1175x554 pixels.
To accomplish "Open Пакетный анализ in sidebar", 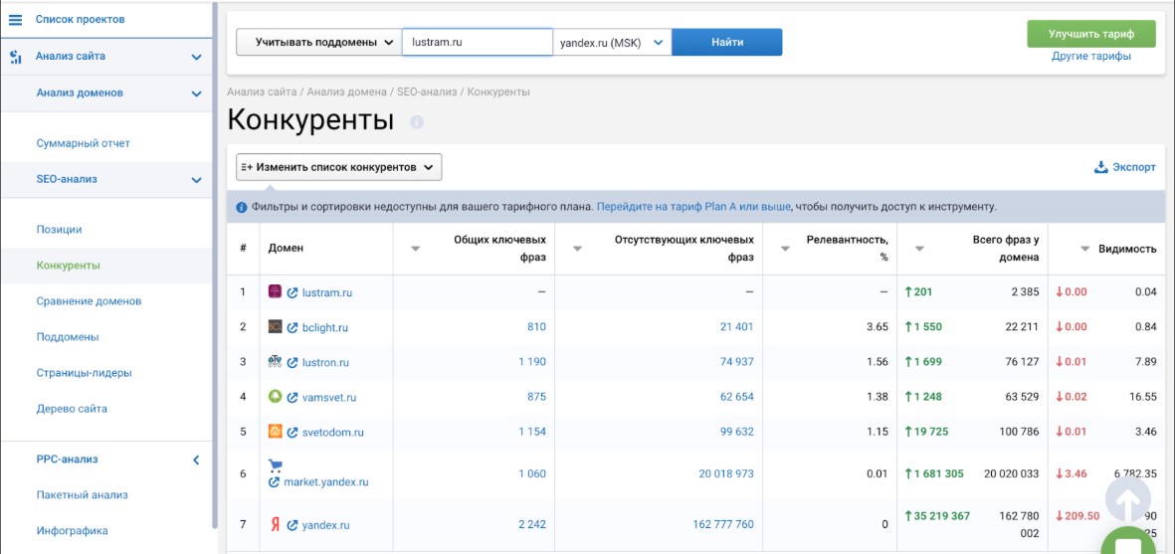I will [82, 495].
